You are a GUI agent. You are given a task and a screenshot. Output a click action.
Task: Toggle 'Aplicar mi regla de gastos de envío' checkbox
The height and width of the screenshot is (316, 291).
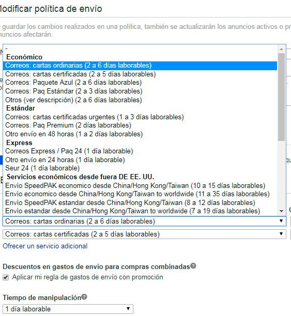coord(6,277)
